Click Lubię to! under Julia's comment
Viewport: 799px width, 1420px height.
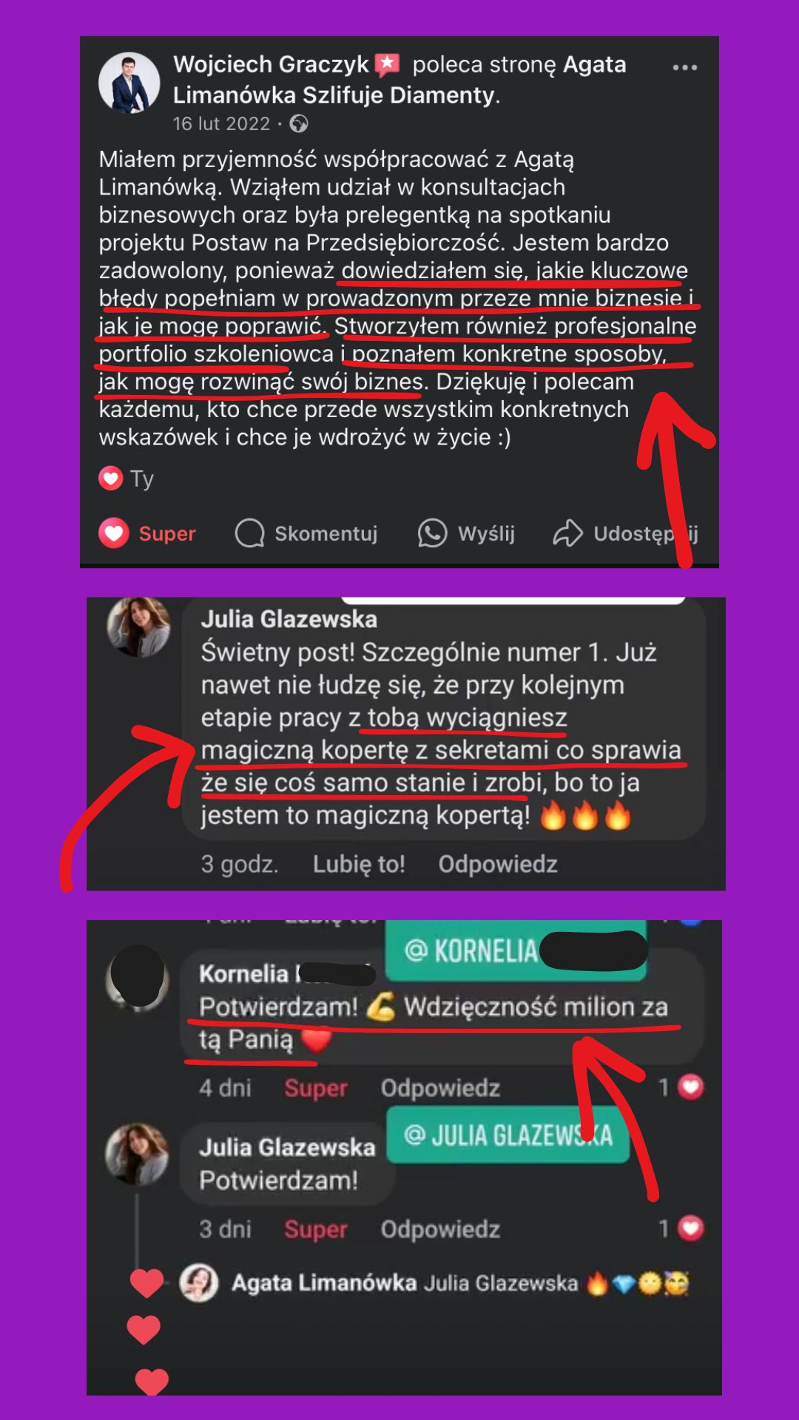pyautogui.click(x=359, y=864)
